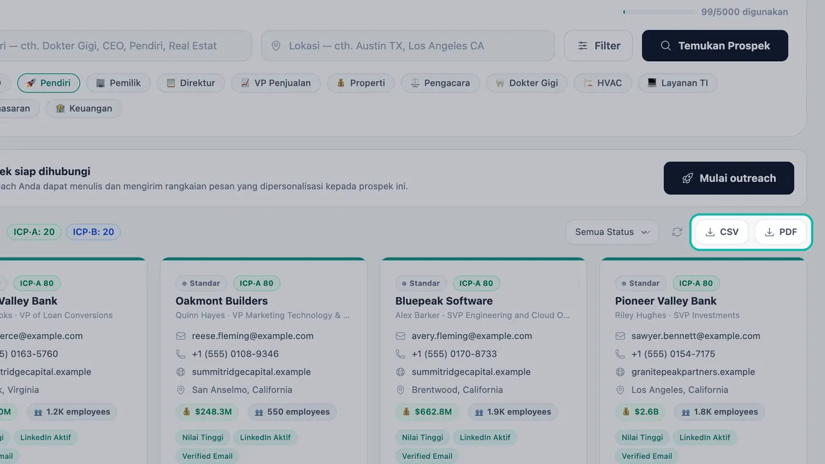Screen dimensions: 825x464
Task: Select the Pengacara chip
Action: point(441,83)
